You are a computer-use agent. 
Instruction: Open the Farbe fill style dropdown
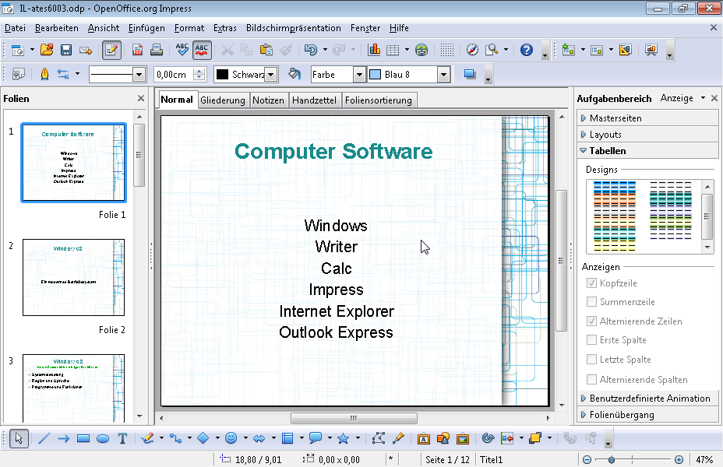coord(358,75)
